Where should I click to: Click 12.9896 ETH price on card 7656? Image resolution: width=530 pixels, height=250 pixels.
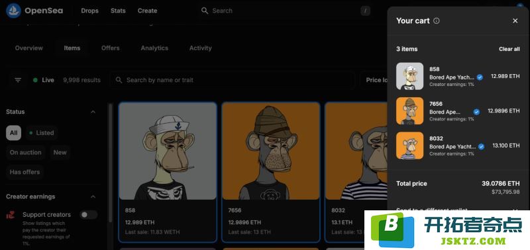[244, 222]
